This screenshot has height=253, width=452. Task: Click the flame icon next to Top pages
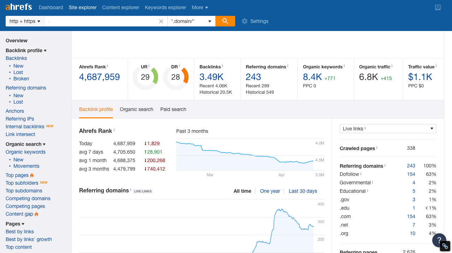point(32,175)
